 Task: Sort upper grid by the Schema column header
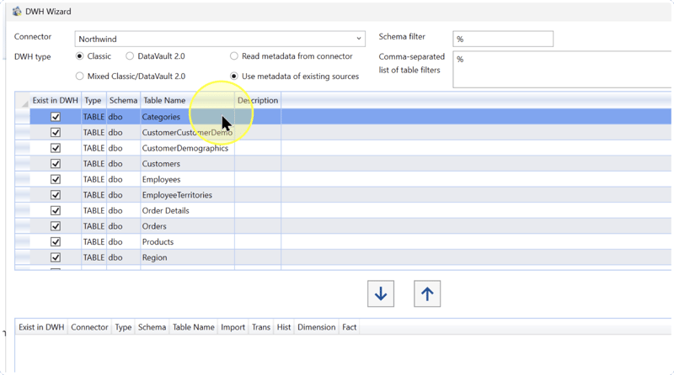pyautogui.click(x=123, y=100)
